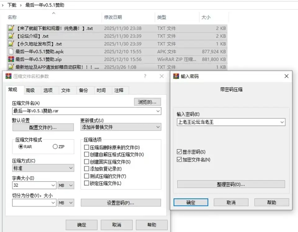Click the 最新地址及APP请发邮箱 txt file icon

tap(11, 67)
